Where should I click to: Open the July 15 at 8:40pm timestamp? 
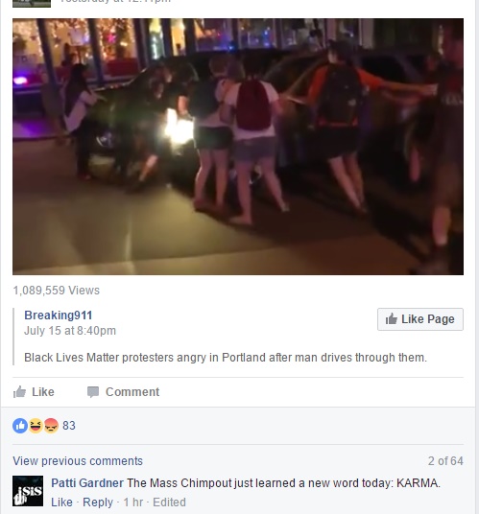tap(70, 331)
